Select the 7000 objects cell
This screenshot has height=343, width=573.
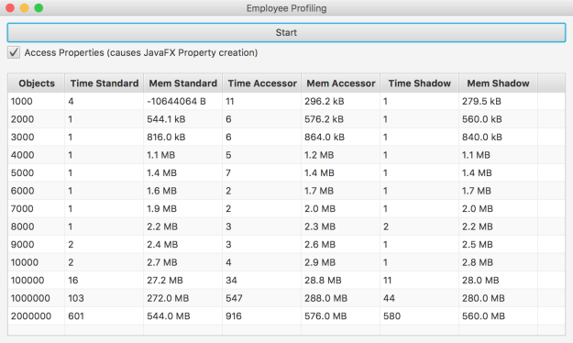click(x=36, y=209)
